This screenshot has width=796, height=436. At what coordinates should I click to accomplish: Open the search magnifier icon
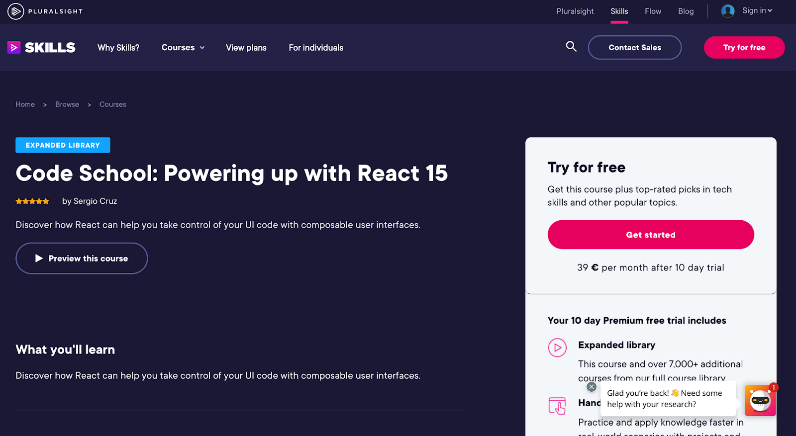(571, 47)
